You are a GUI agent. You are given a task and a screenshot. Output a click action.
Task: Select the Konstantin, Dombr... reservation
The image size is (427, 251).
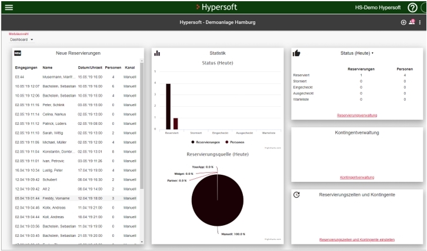coord(76,151)
